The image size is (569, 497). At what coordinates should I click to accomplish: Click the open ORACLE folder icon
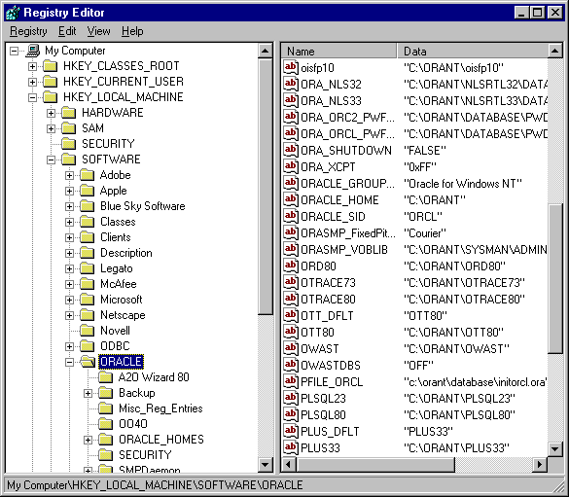tap(88, 362)
